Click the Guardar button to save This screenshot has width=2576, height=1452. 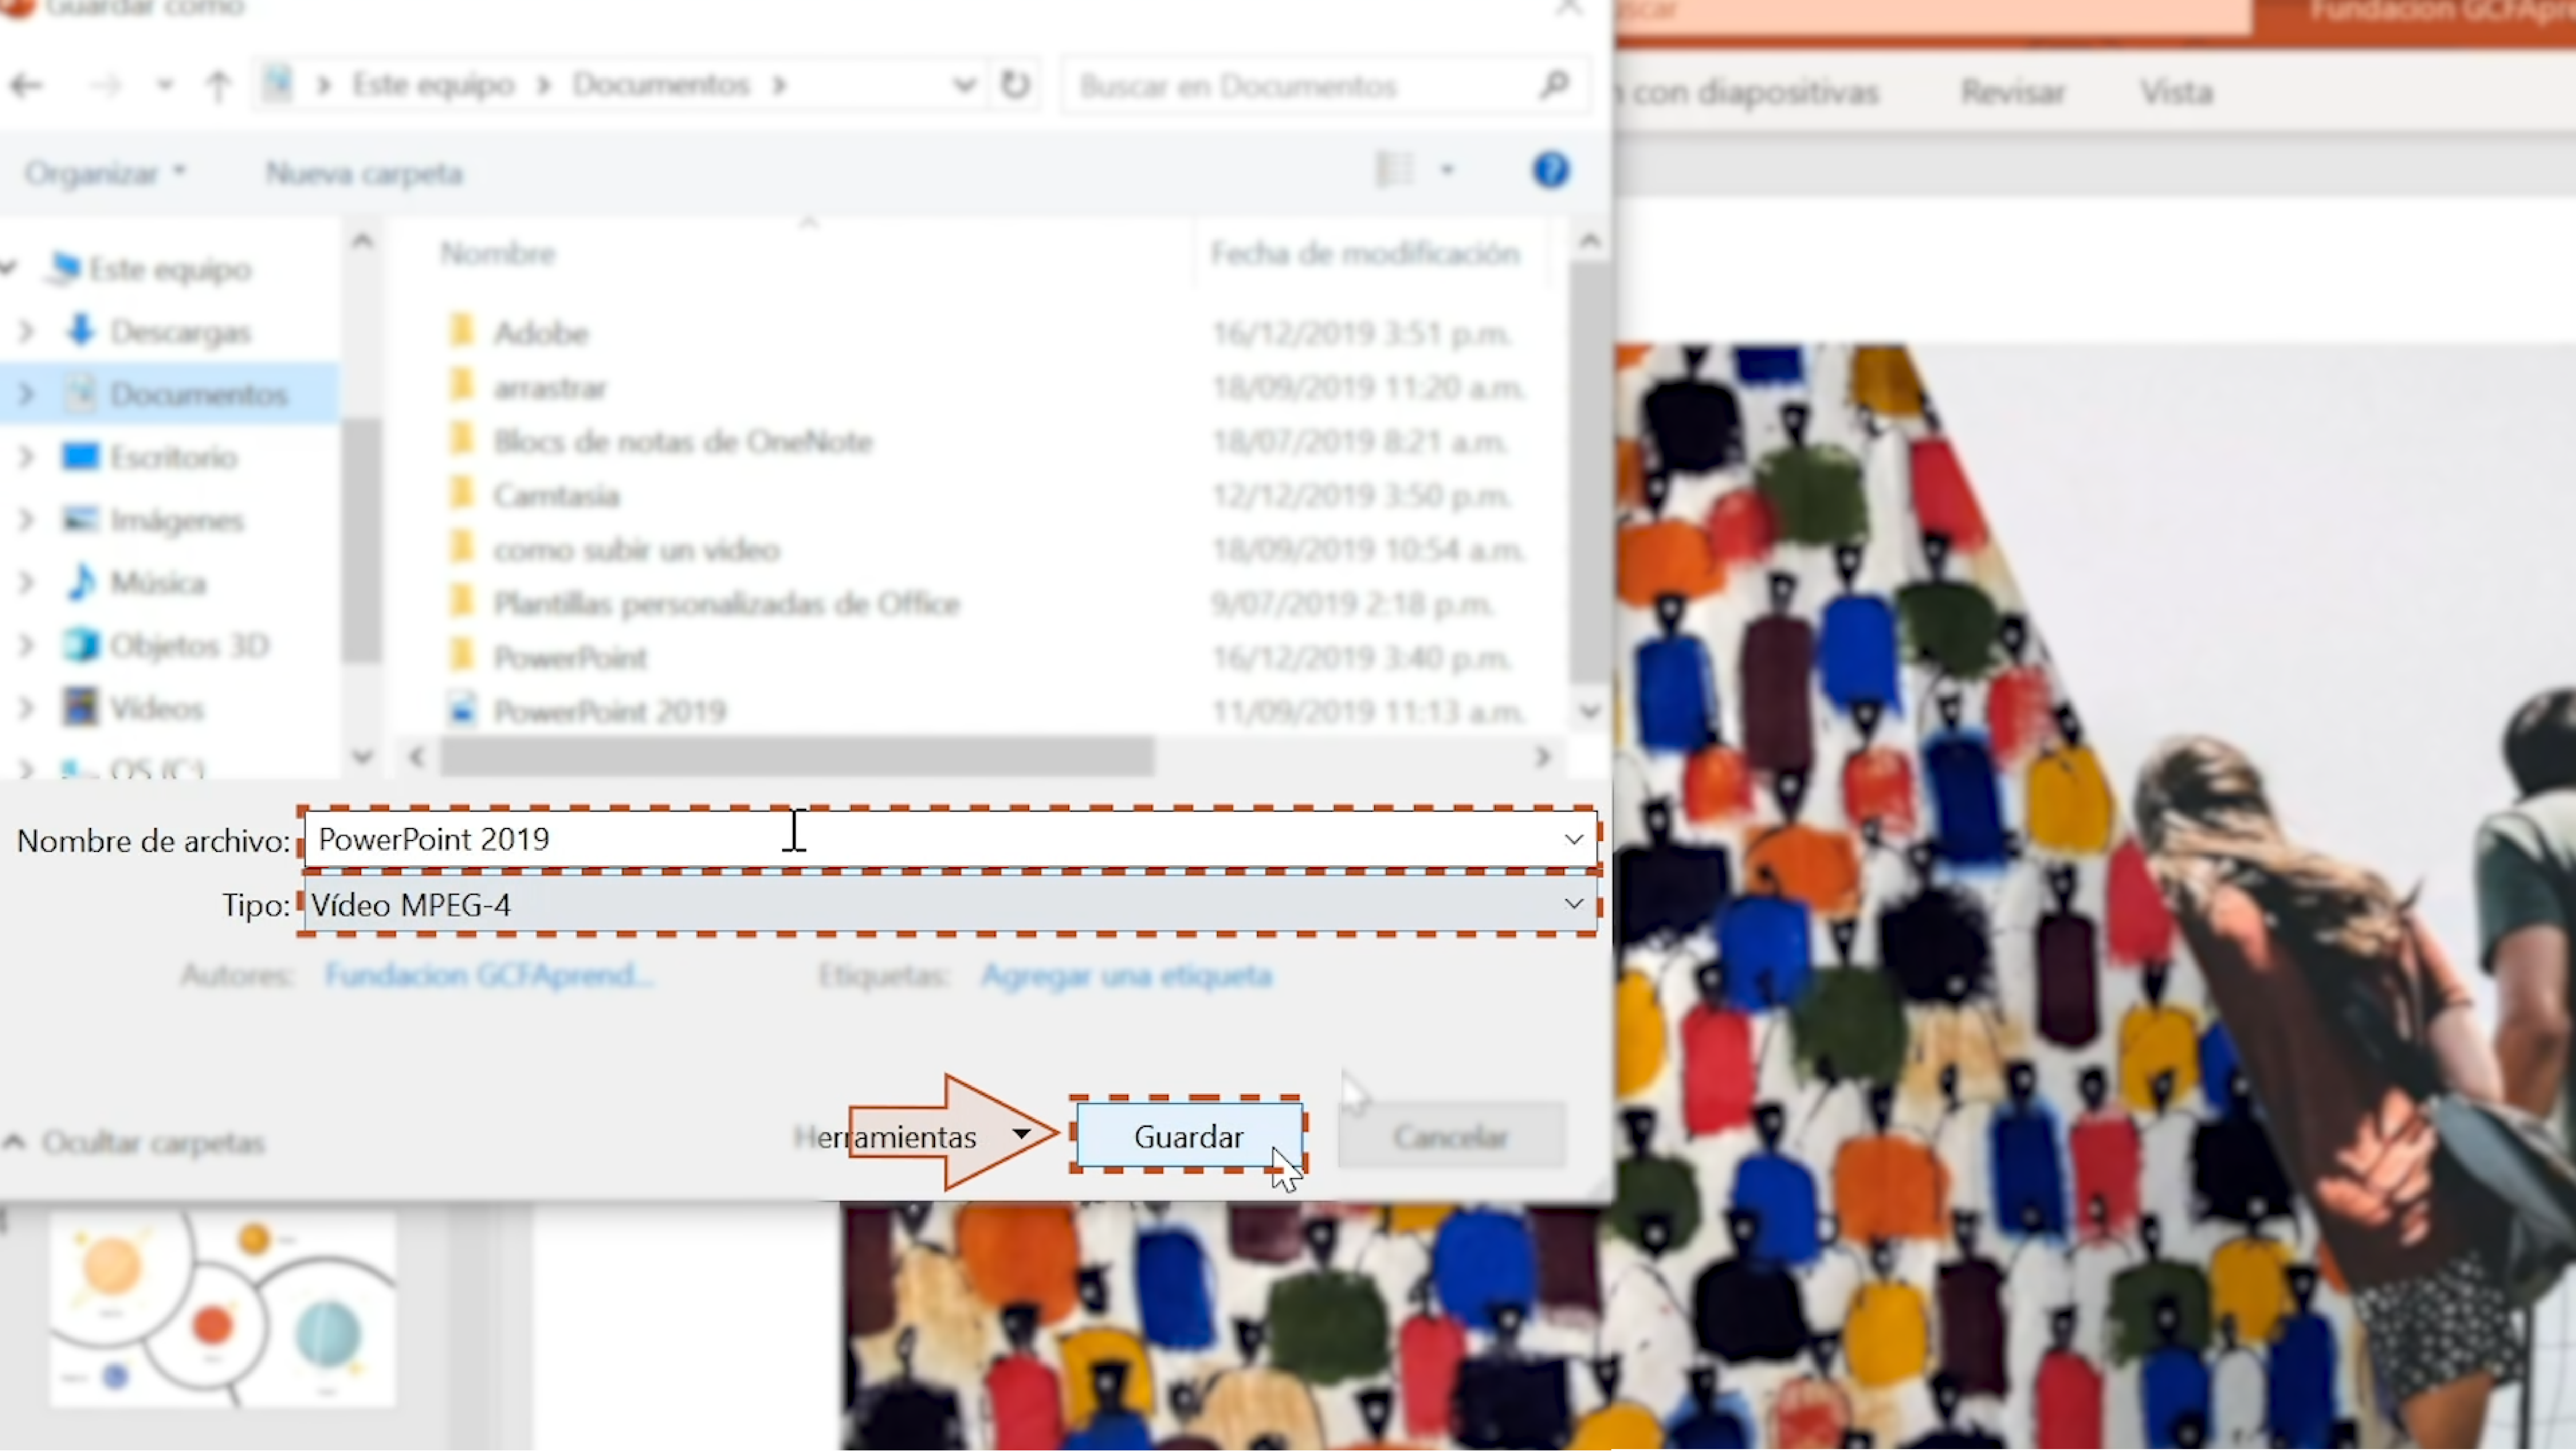tap(1189, 1135)
